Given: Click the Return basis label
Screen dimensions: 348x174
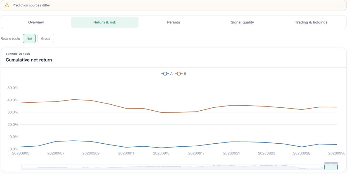Looking at the screenshot, I should click(x=10, y=39).
